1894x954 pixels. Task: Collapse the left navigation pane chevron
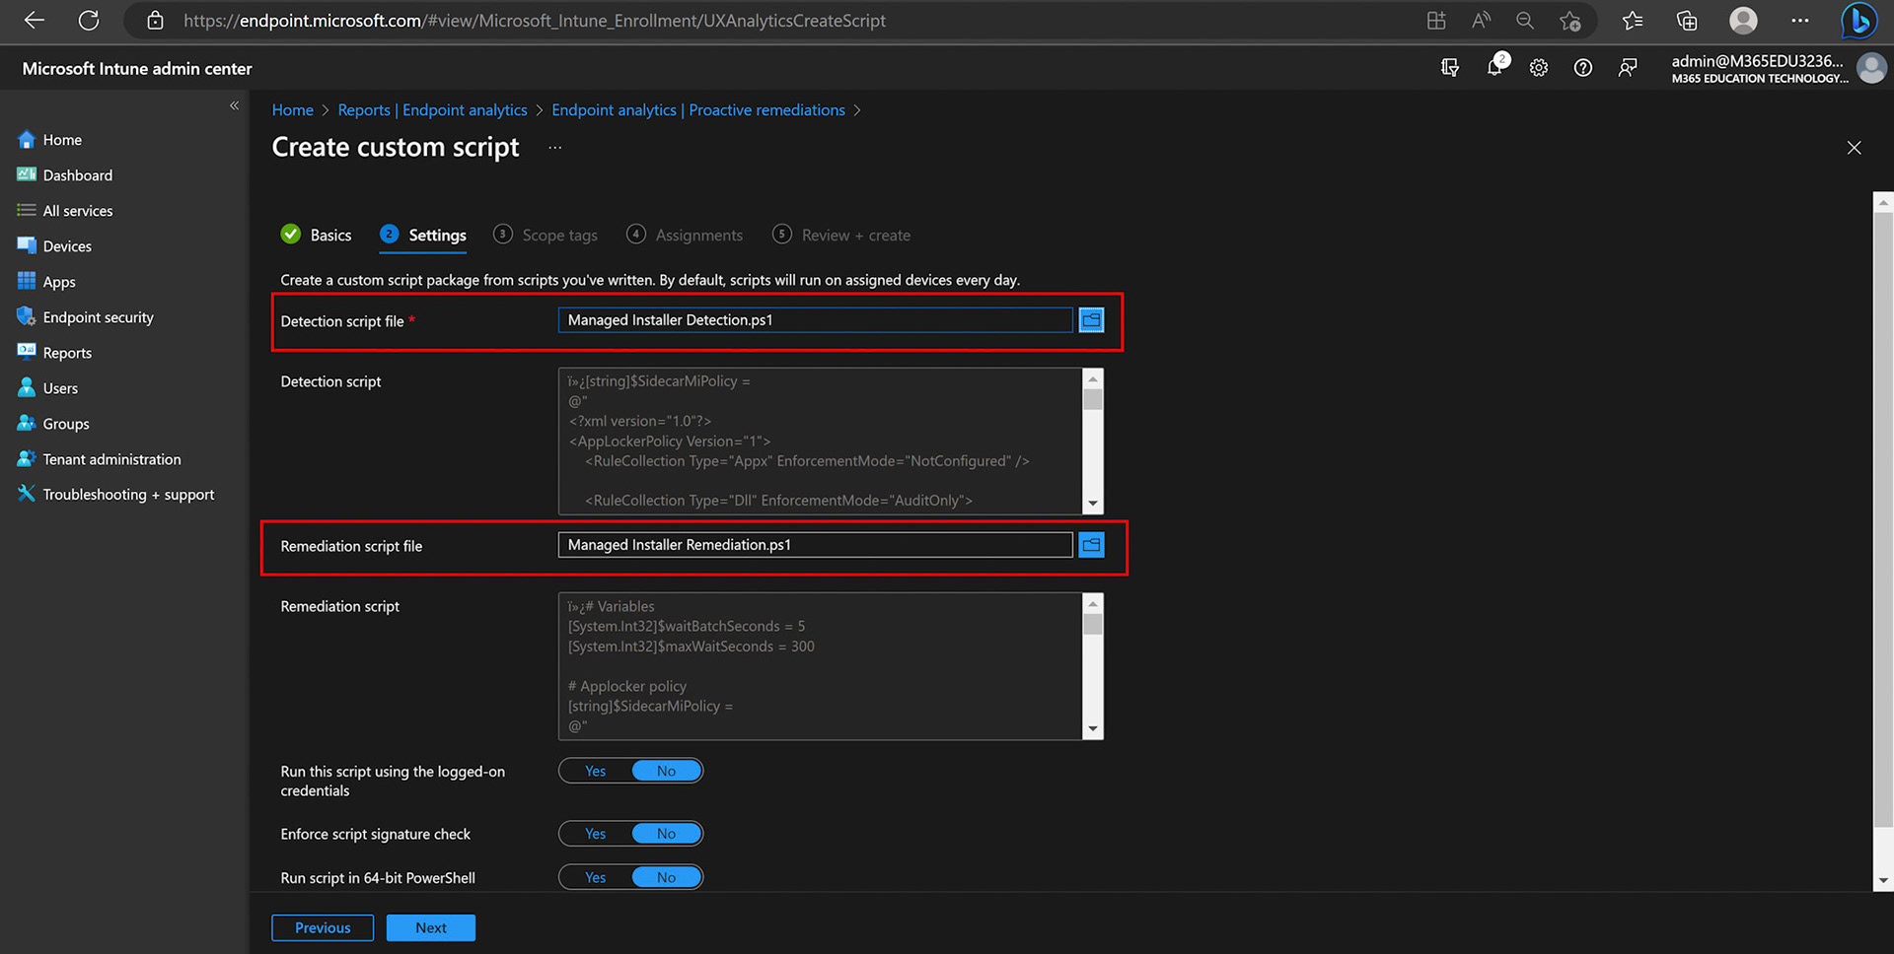pyautogui.click(x=234, y=105)
